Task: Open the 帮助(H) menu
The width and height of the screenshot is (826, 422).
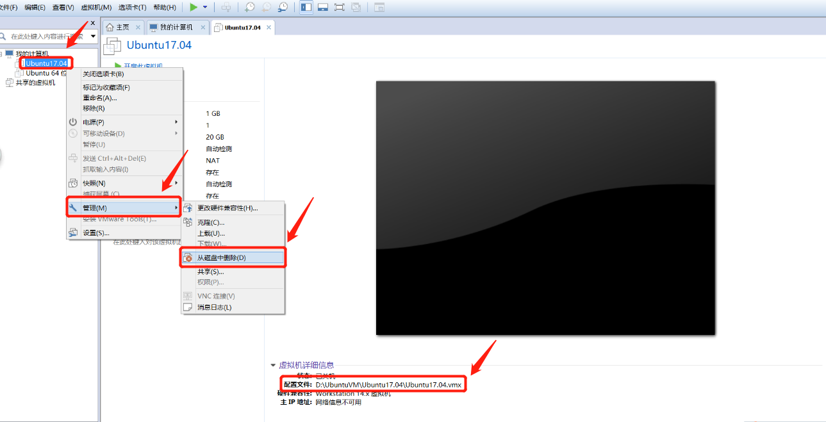Action: point(165,7)
